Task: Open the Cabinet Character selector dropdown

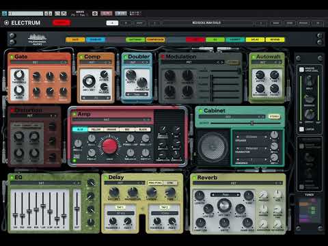Action: (251, 148)
